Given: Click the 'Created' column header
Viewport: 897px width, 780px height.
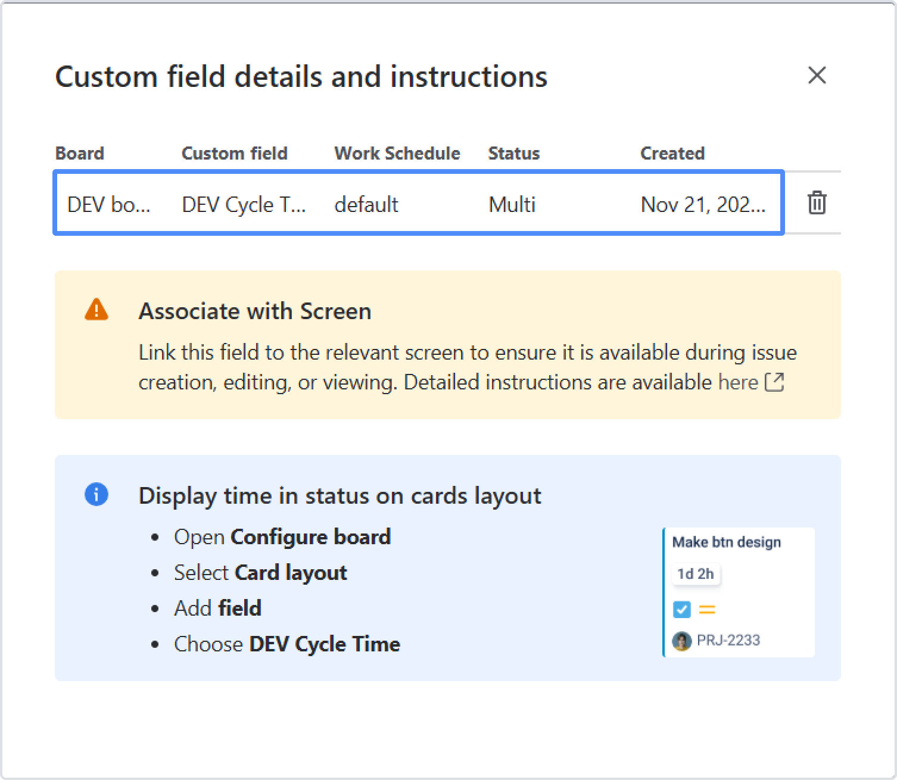Looking at the screenshot, I should pyautogui.click(x=672, y=154).
